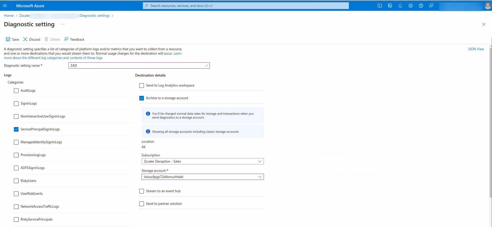Click the storage charges info icon
The image size is (492, 227).
148,114
